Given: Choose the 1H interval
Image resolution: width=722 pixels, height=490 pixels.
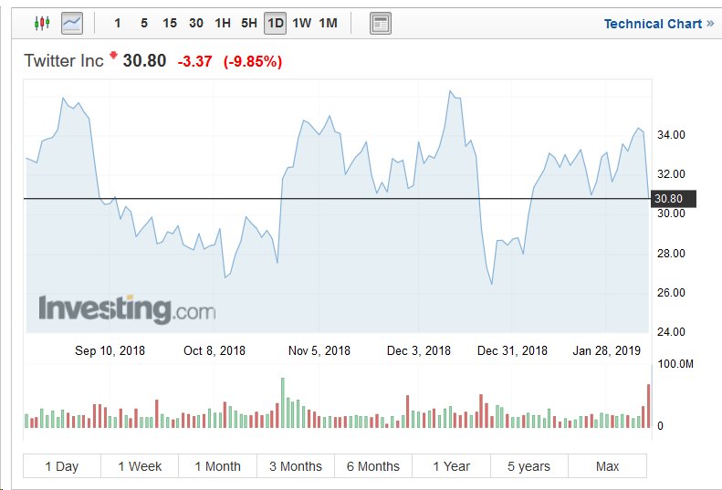Looking at the screenshot, I should tap(223, 23).
